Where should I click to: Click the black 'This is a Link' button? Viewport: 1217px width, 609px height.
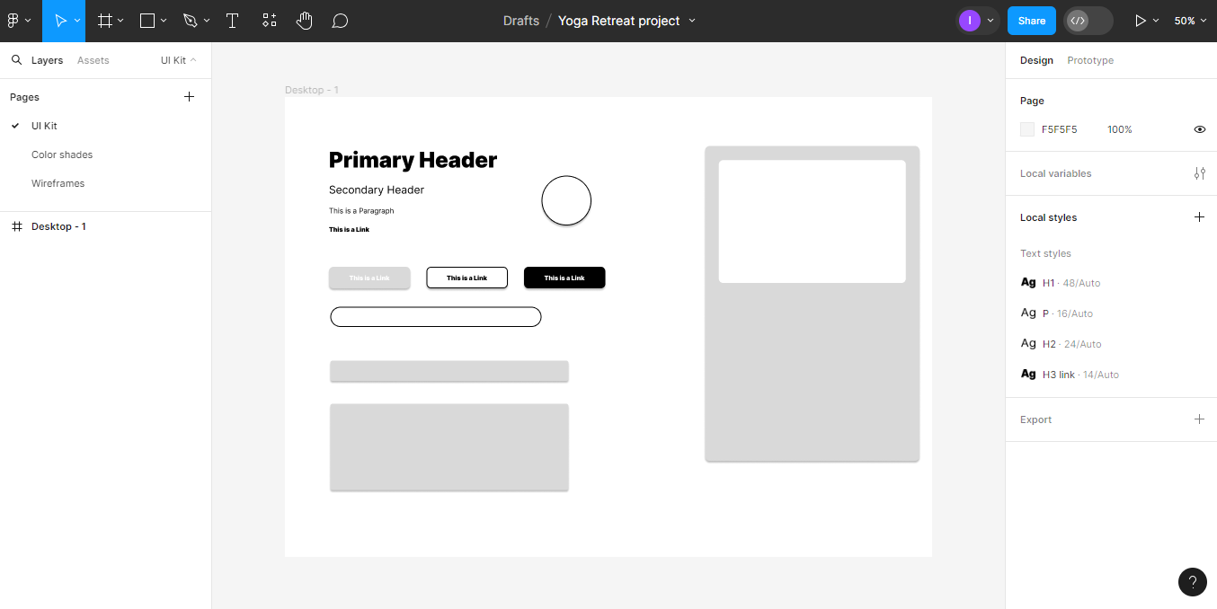[x=564, y=278]
